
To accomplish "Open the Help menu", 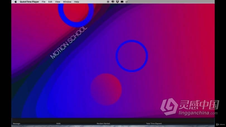I will [76, 2].
